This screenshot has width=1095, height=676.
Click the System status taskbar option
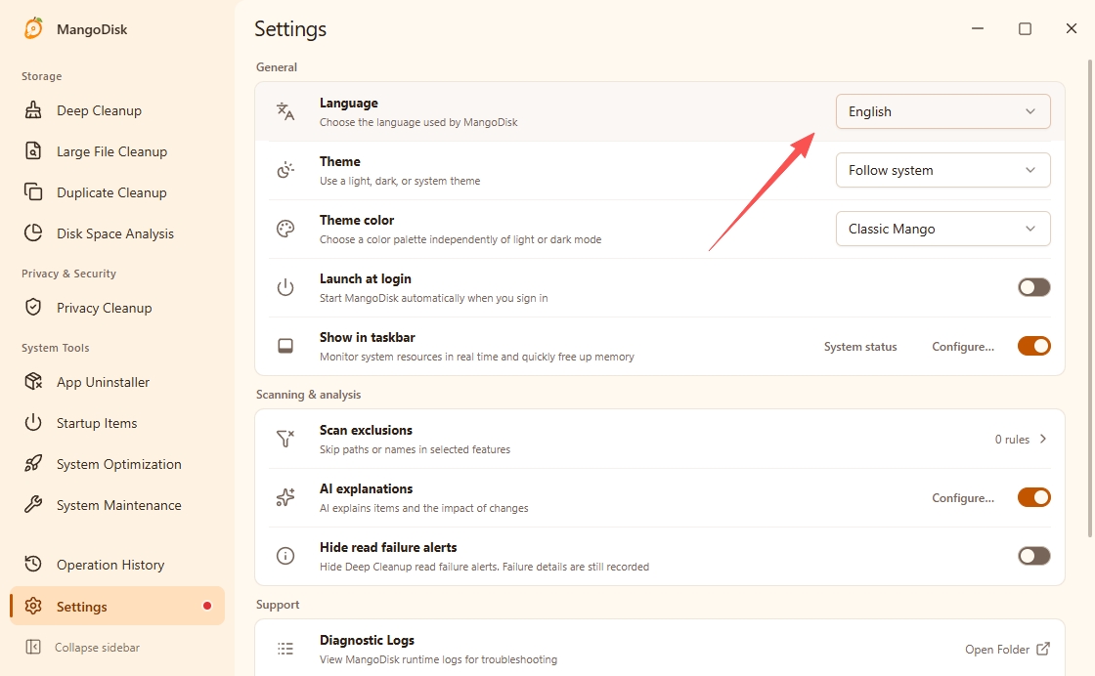860,347
